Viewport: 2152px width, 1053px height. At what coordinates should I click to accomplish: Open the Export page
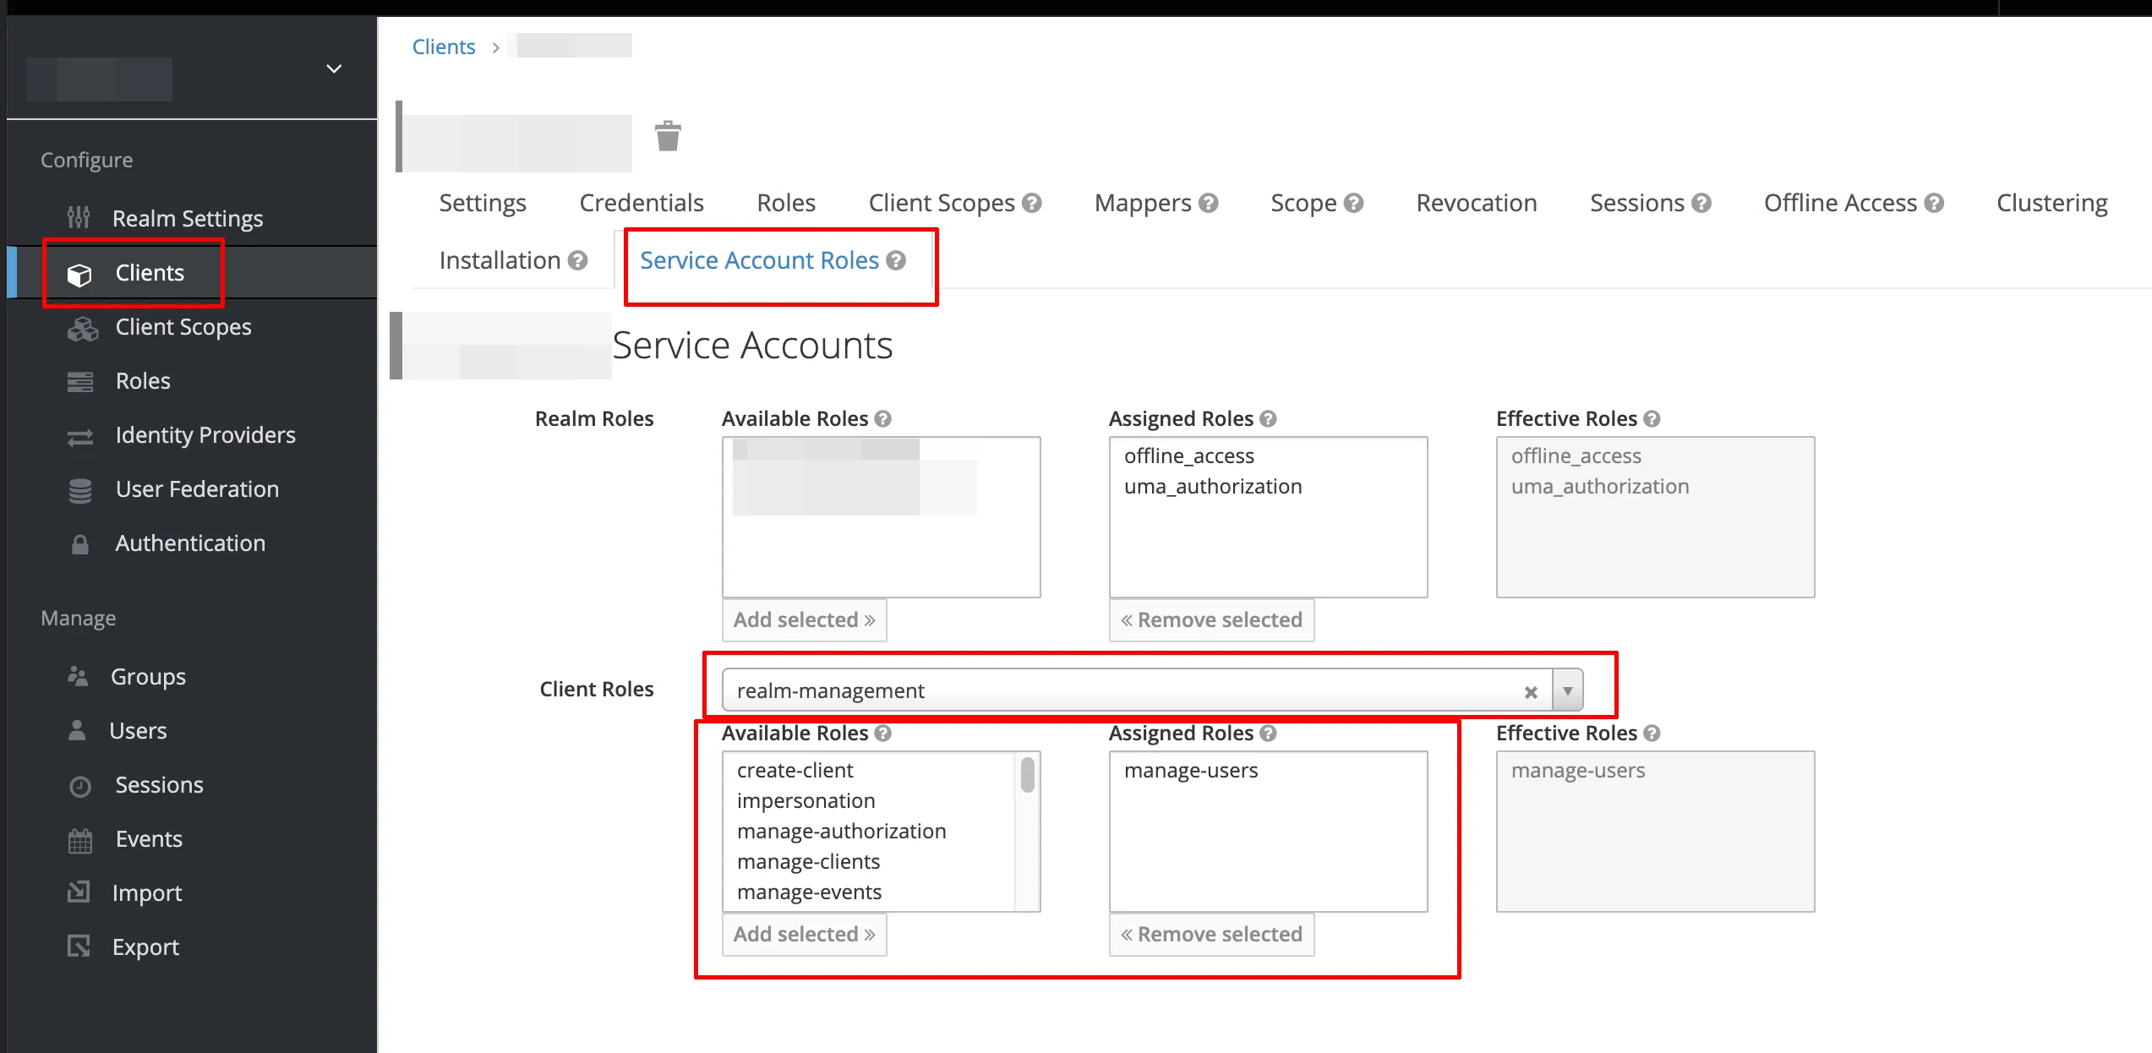(145, 947)
